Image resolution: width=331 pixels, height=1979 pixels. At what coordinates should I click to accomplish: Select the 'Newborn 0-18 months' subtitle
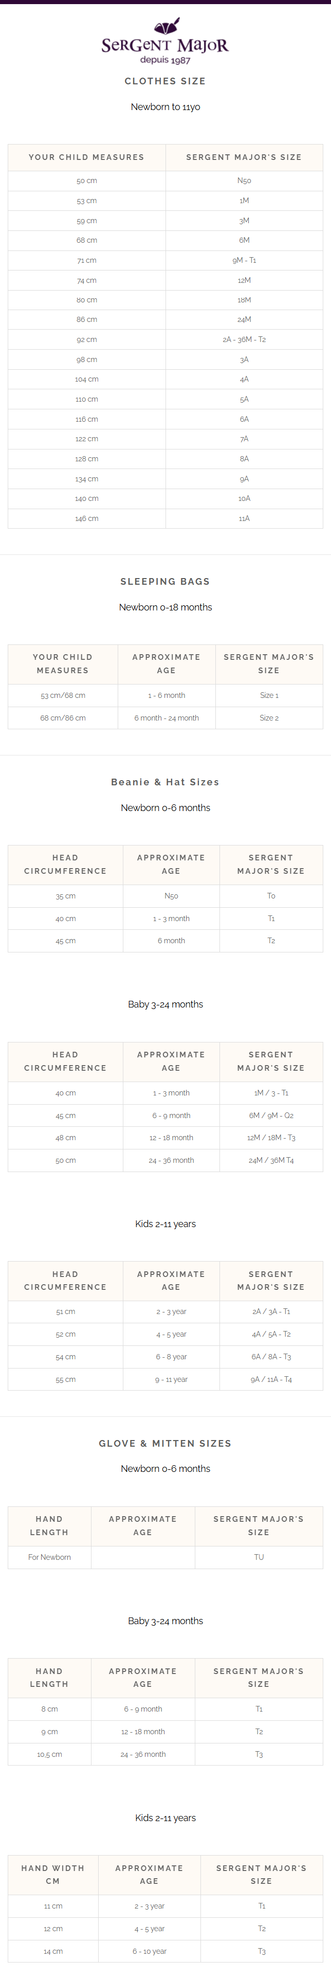point(165,607)
